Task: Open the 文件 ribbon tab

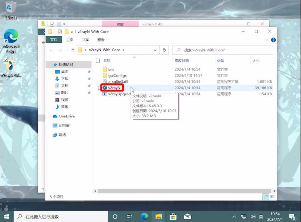Action: pyautogui.click(x=54, y=40)
